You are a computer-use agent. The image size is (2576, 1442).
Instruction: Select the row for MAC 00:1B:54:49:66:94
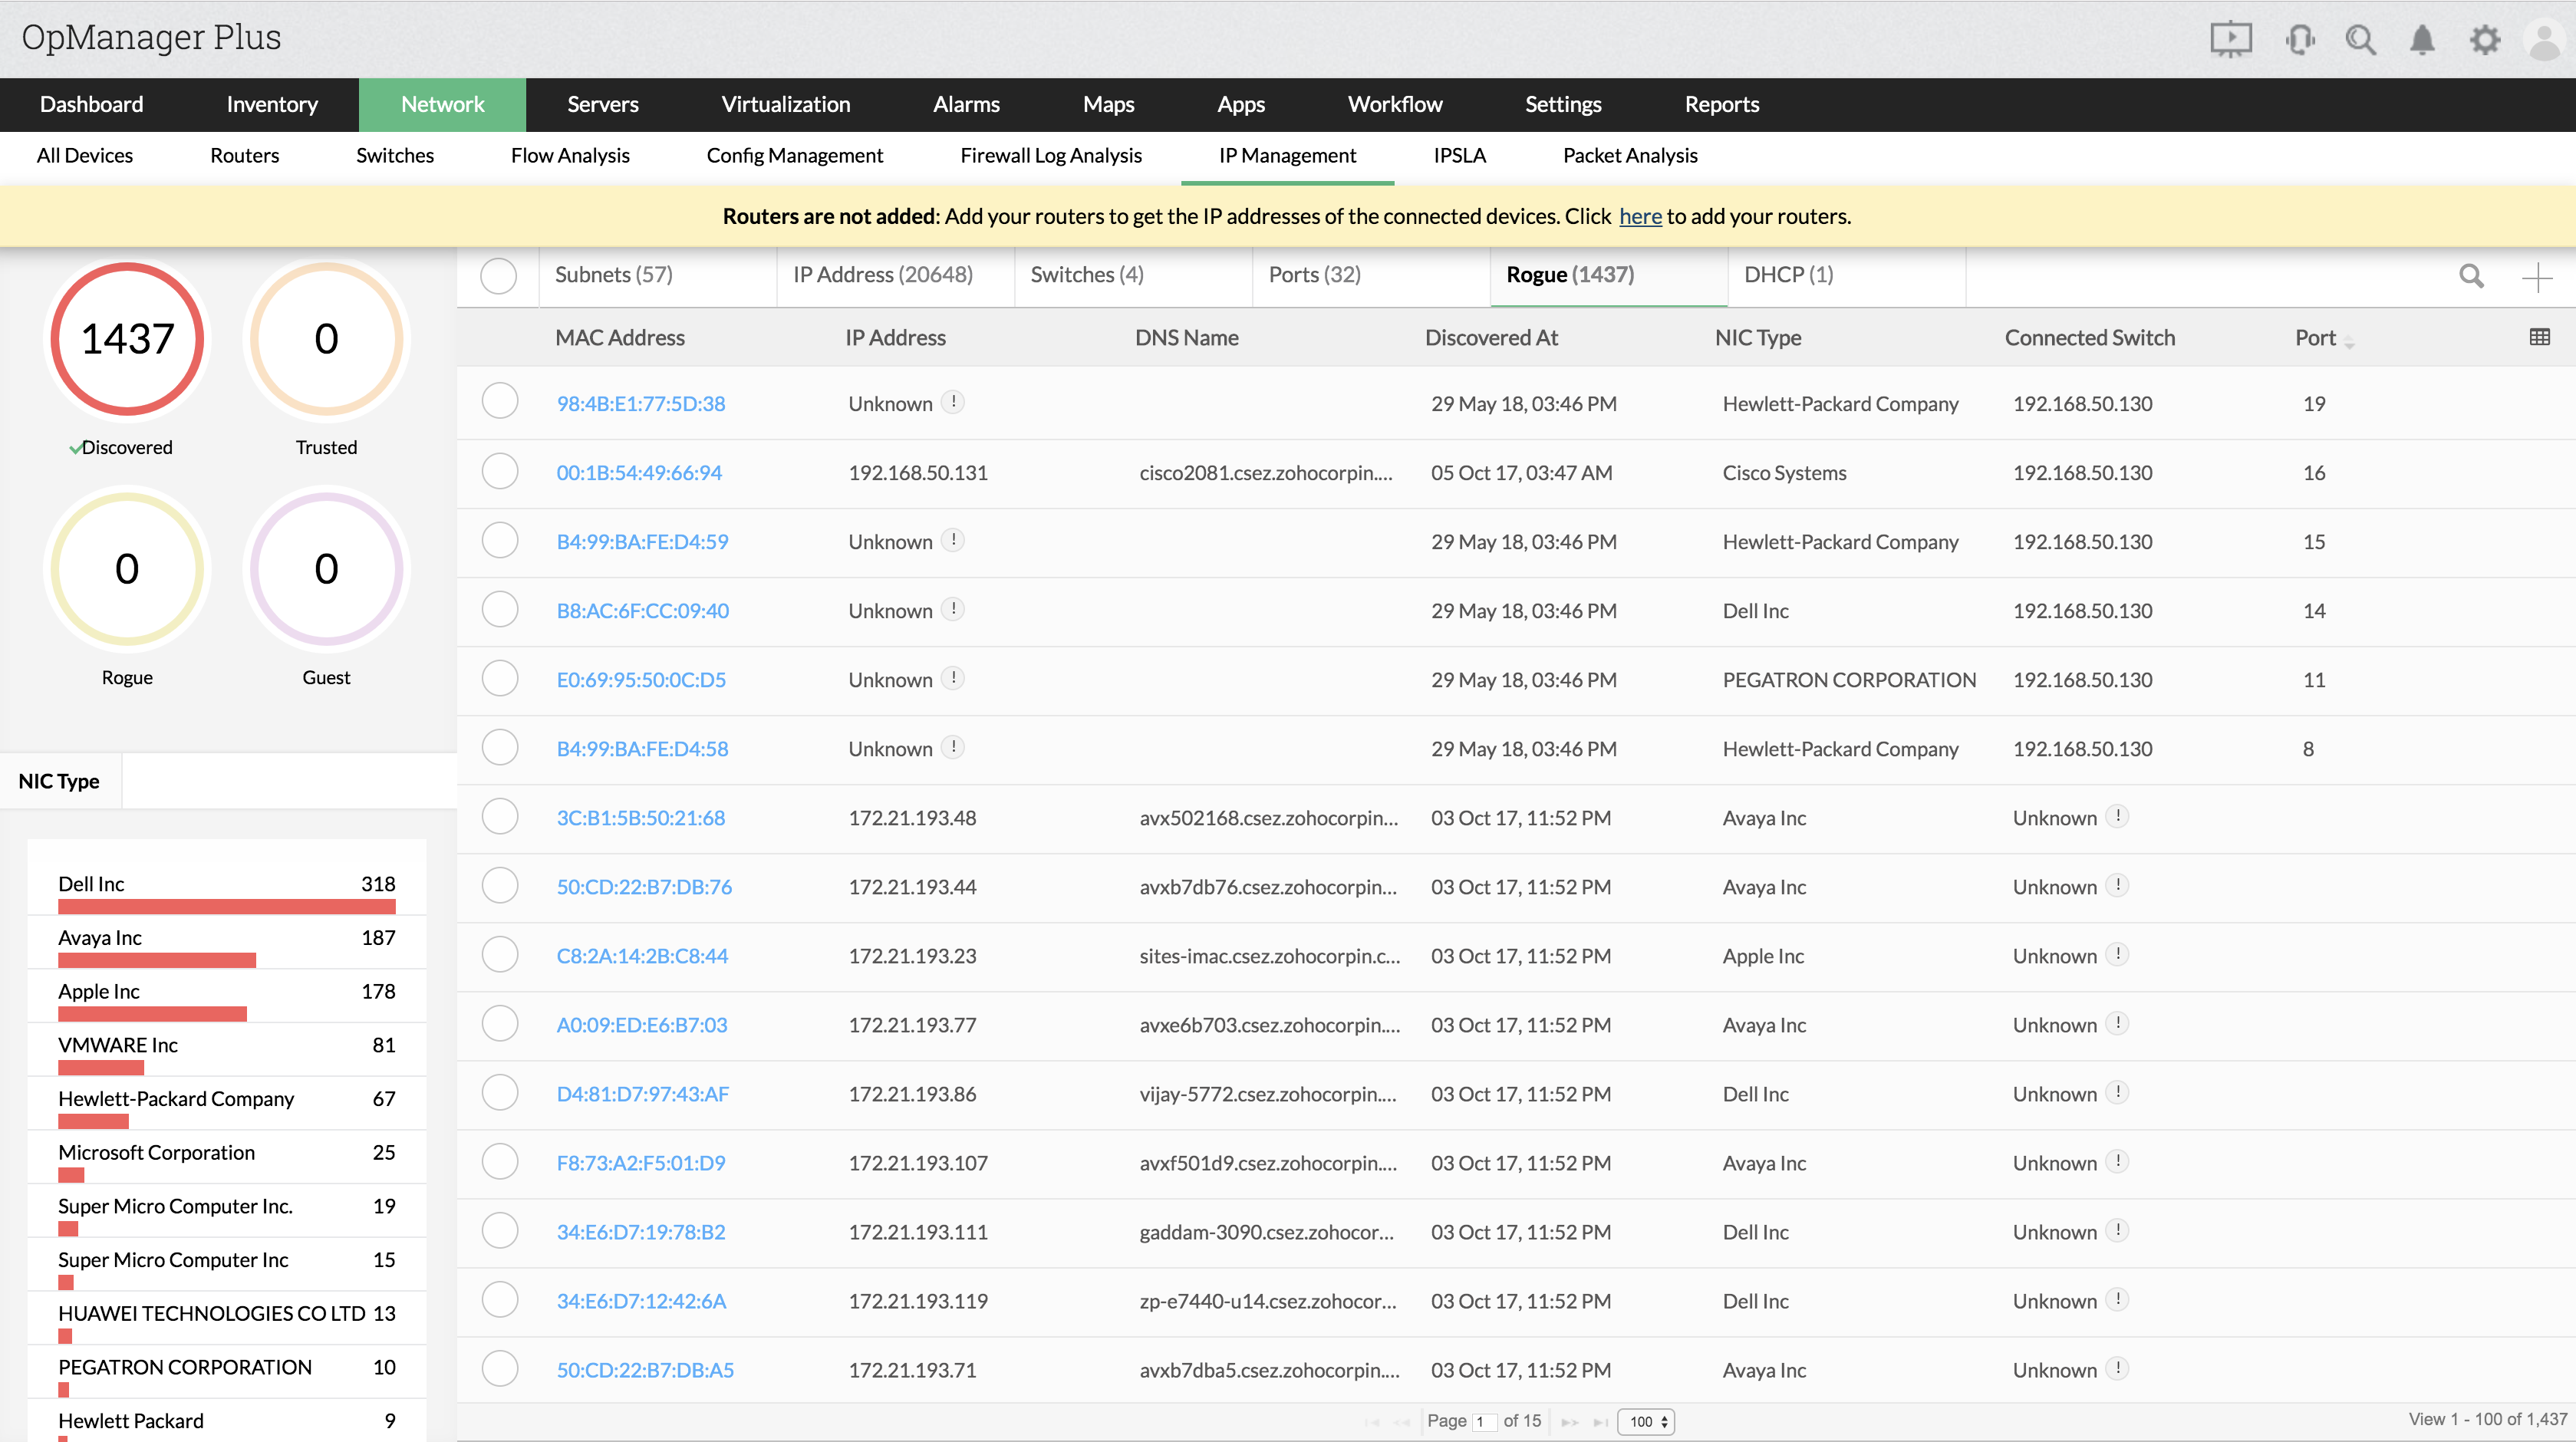pyautogui.click(x=499, y=472)
